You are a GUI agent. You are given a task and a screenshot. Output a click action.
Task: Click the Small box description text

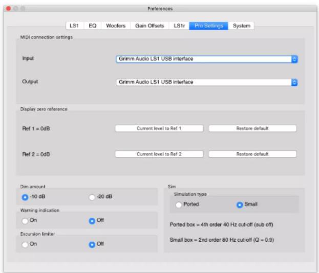click(x=222, y=240)
